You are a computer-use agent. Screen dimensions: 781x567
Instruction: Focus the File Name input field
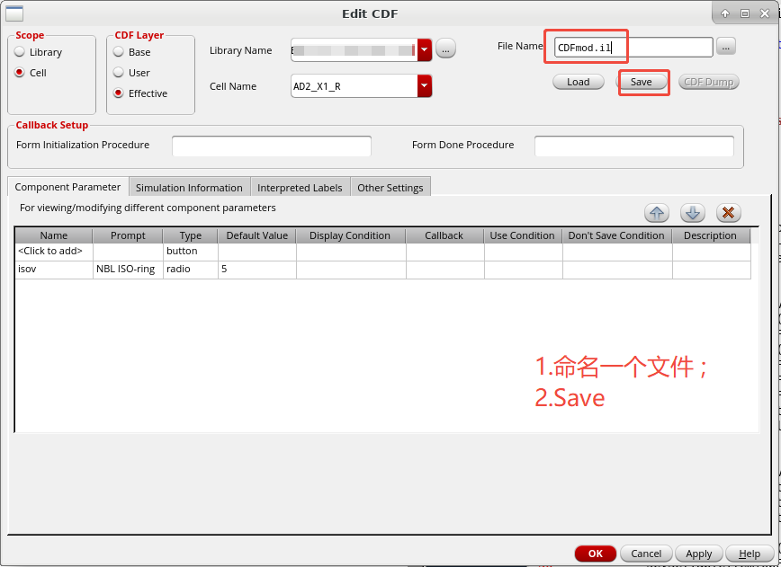point(633,48)
